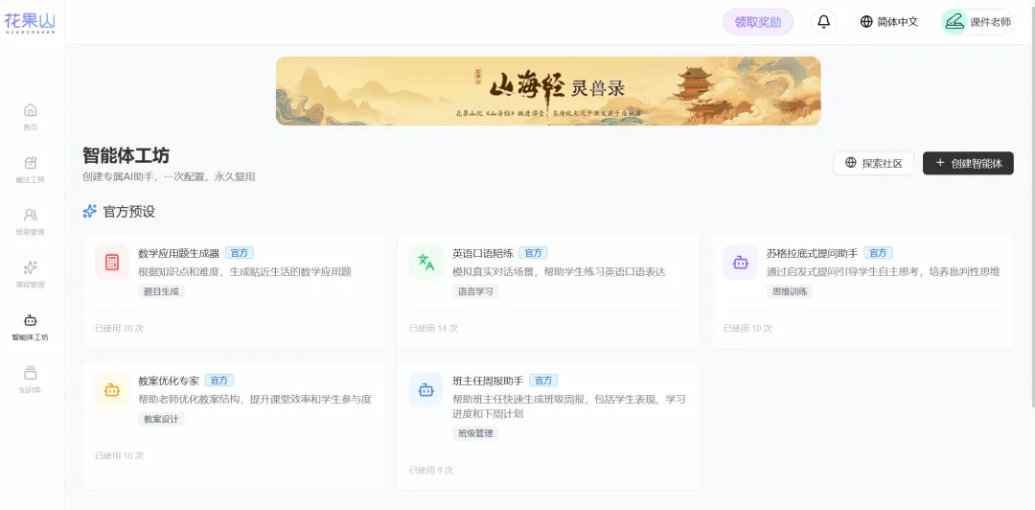This screenshot has width=1035, height=510.
Task: Click the 官方 badge on 英语口语陪练
Action: pos(533,253)
